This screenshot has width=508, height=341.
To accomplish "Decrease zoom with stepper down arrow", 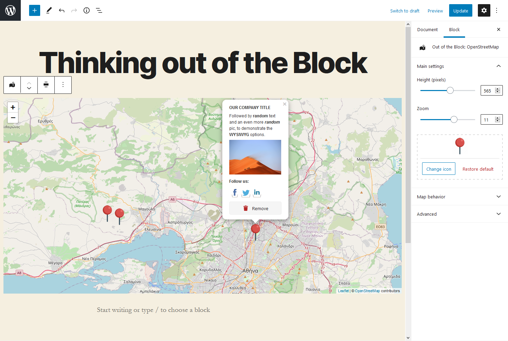I will tap(498, 121).
